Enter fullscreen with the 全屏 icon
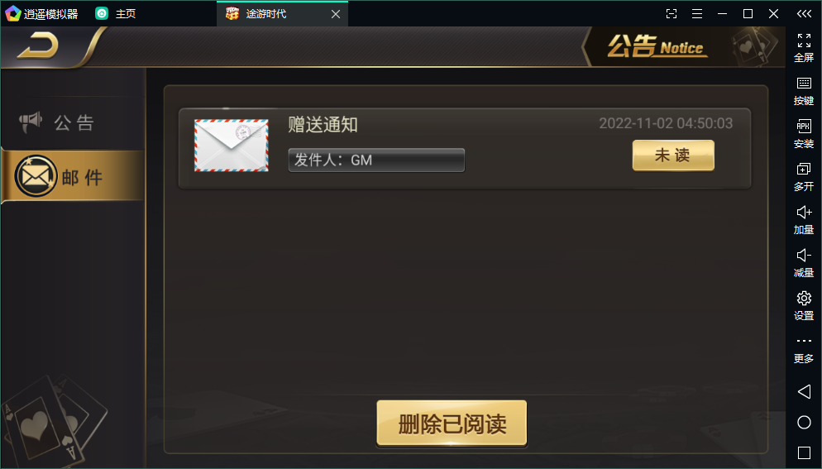This screenshot has width=822, height=469. pyautogui.click(x=804, y=47)
